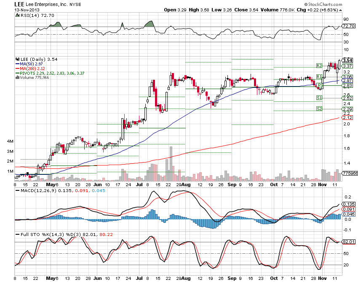Click the R2 pivot marker

[x=319, y=66]
